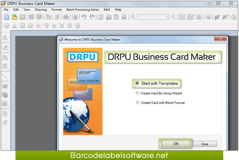Click the OK button in welcome dialog
This screenshot has width=239, height=160.
click(x=176, y=144)
